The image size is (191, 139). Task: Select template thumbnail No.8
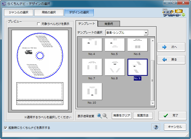(x=115, y=67)
